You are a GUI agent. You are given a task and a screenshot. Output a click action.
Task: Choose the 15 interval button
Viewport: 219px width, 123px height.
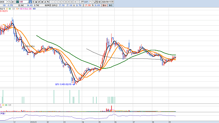(63, 2)
